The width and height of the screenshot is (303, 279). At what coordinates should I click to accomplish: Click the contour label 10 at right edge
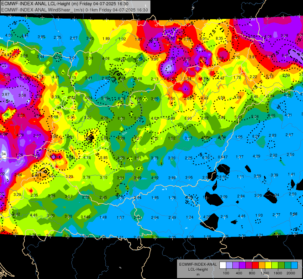tap(295, 60)
